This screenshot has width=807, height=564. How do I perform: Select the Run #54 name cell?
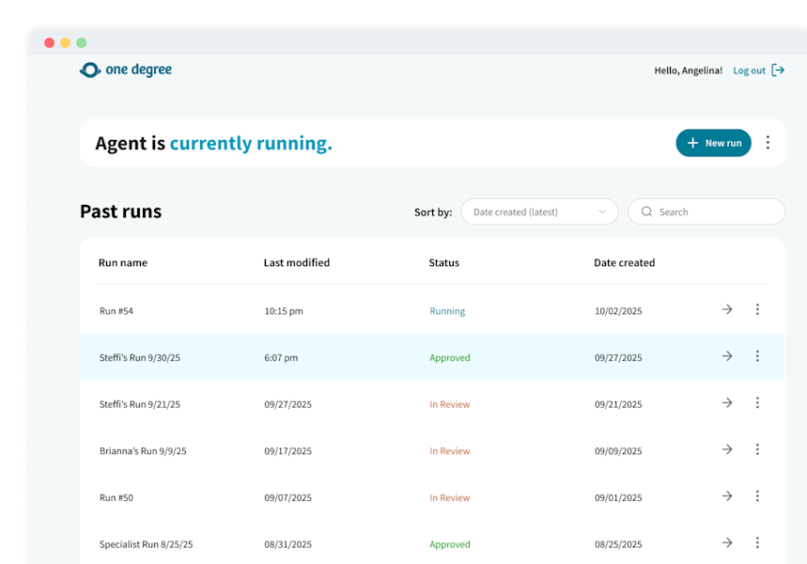tap(116, 311)
